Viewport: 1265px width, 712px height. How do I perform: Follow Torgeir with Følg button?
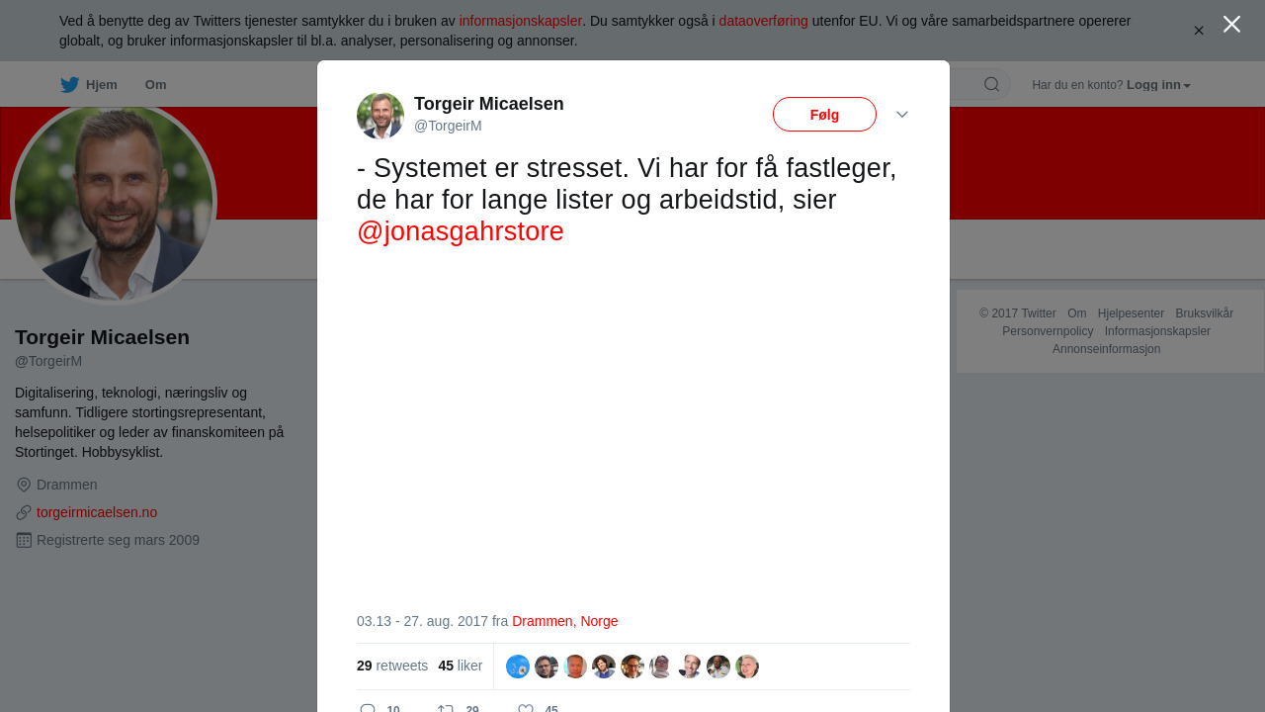824,115
